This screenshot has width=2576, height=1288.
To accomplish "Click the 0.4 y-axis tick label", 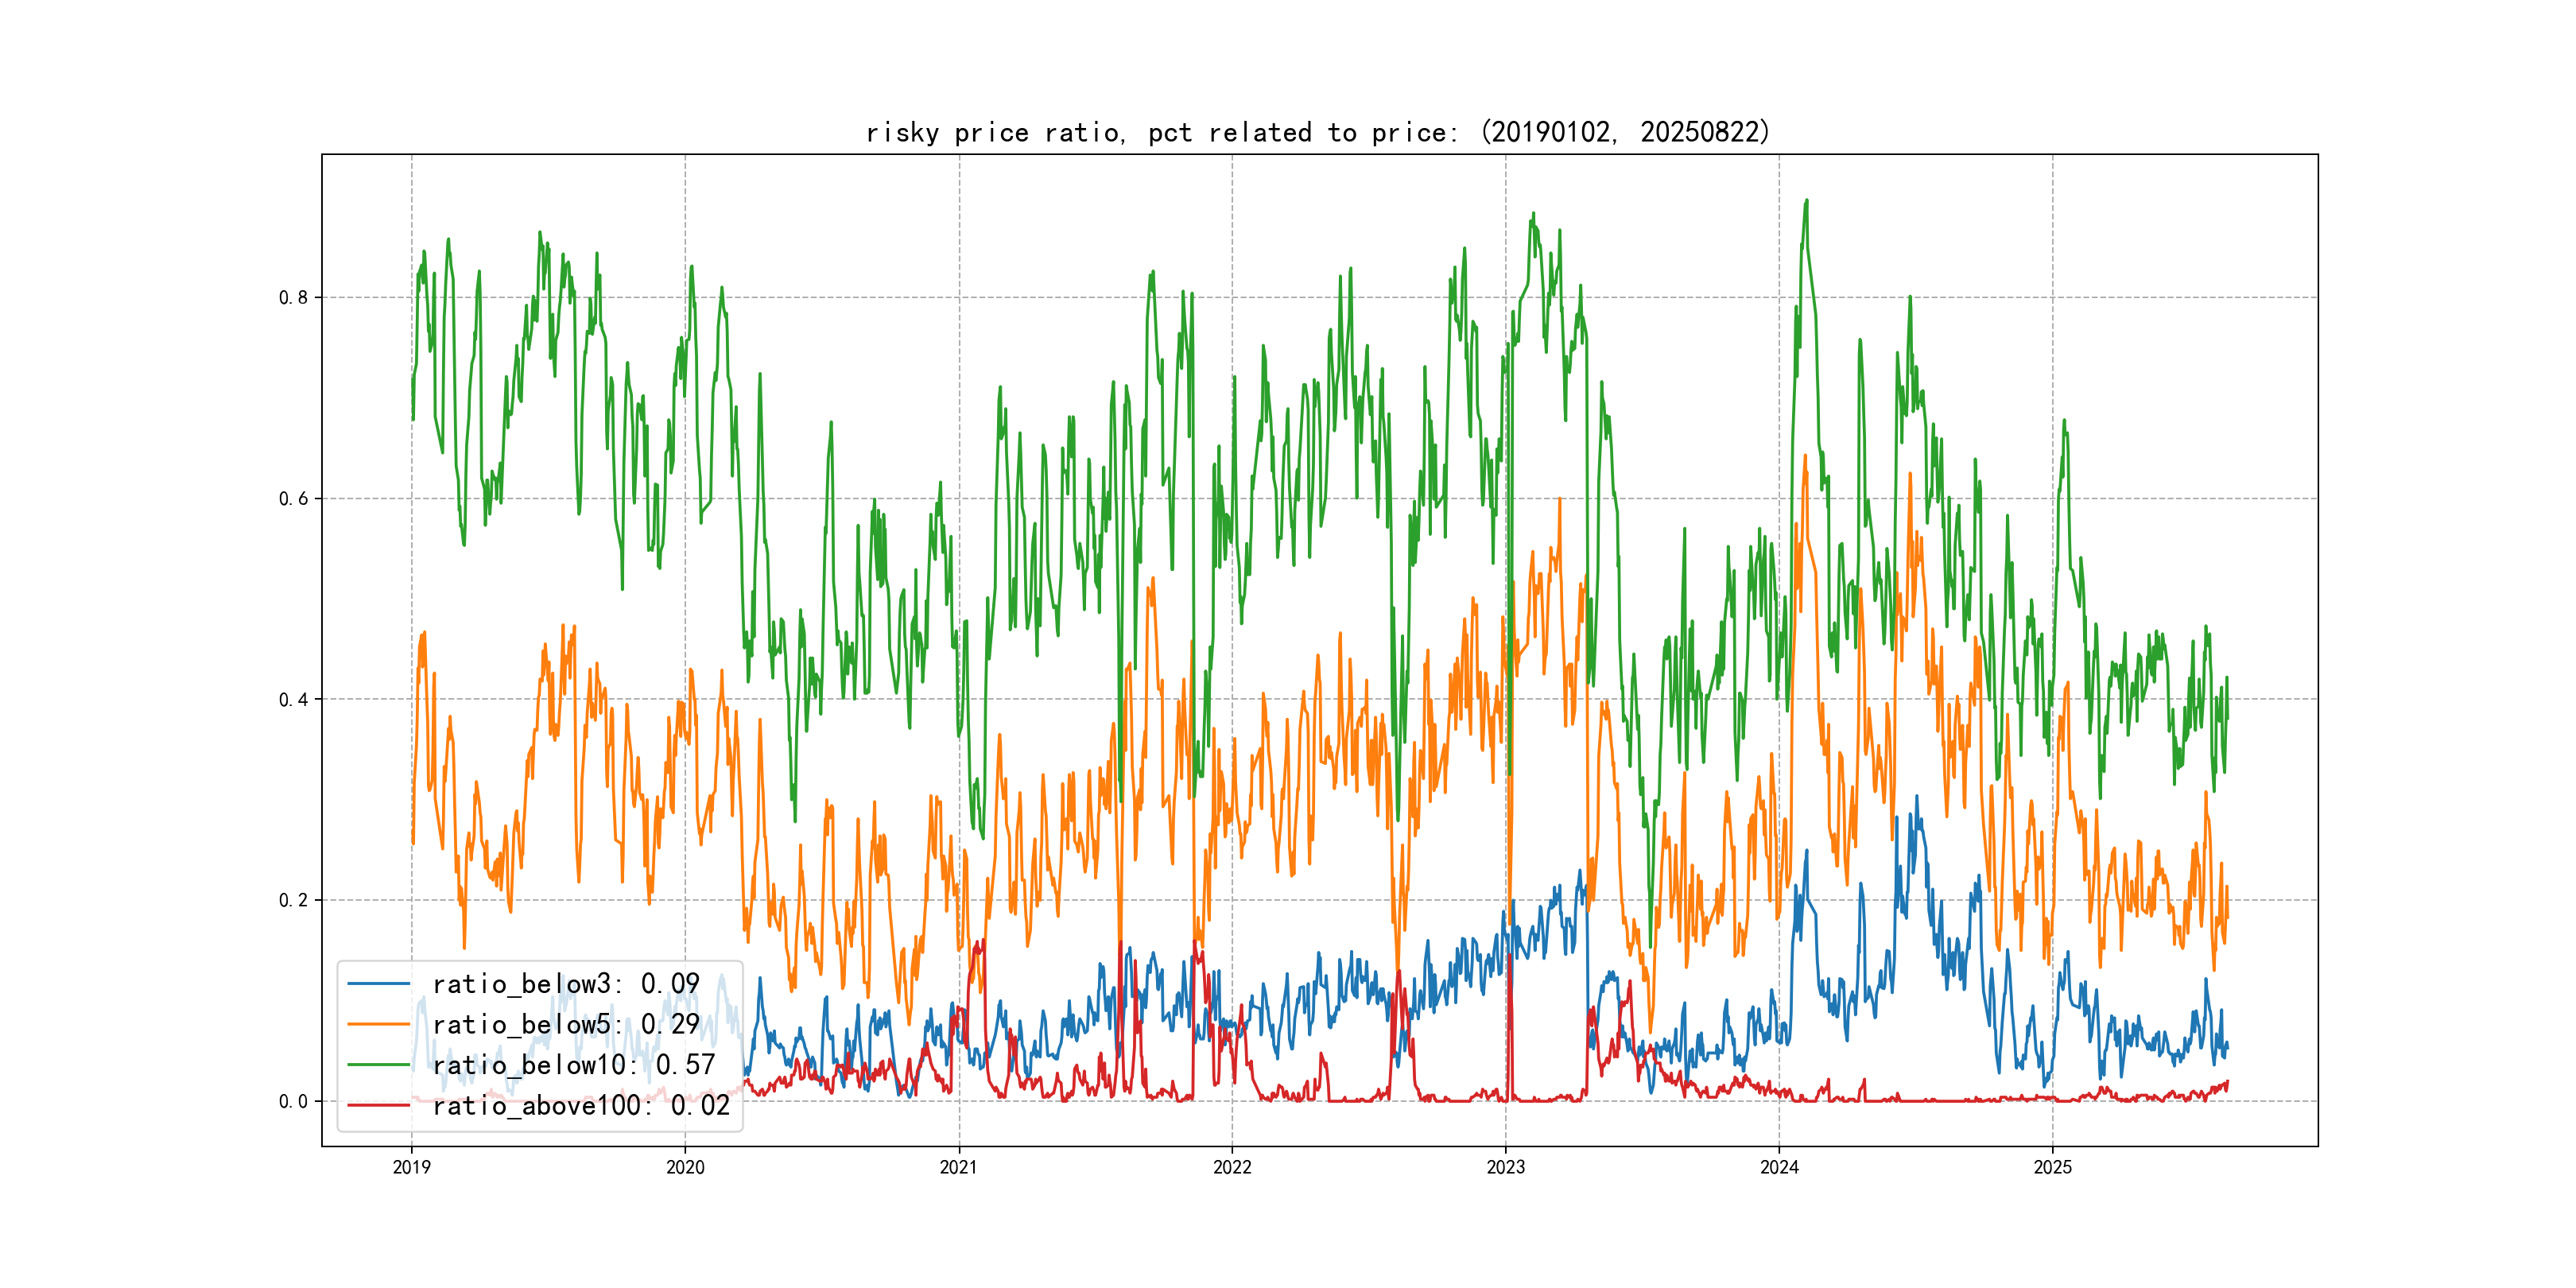I will point(293,699).
